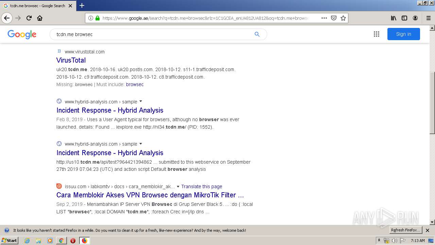The image size is (435, 245).
Task: Open the Windows Start menu
Action: click(9, 241)
